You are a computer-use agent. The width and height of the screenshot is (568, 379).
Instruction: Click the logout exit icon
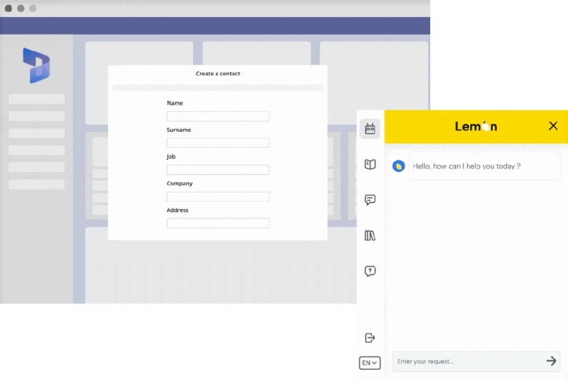click(x=370, y=337)
